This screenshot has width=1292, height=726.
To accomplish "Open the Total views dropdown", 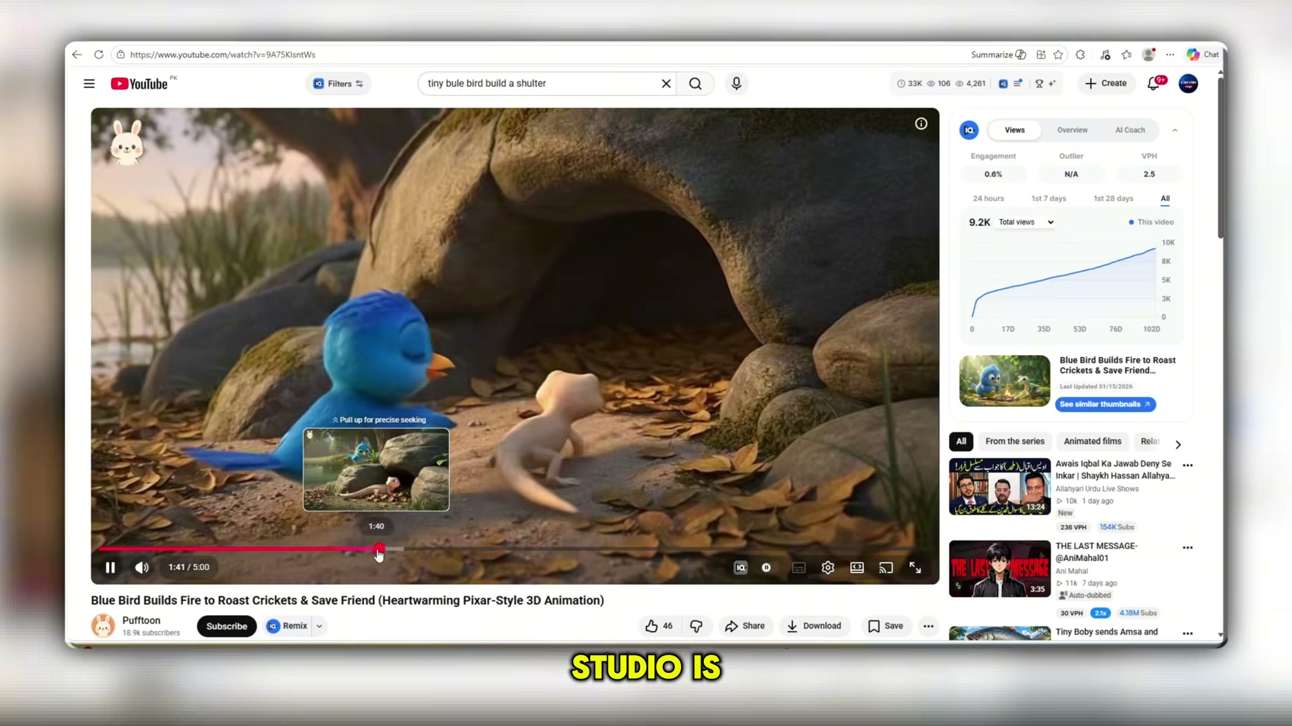I will [1026, 222].
